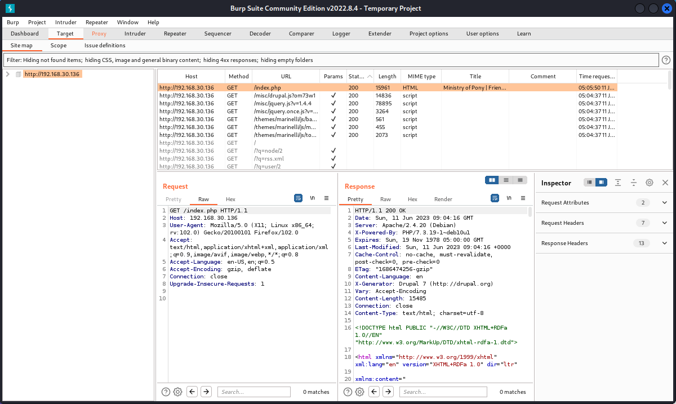Screen dimensions: 676x404
Task: Open the User options tab
Action: [483, 34]
